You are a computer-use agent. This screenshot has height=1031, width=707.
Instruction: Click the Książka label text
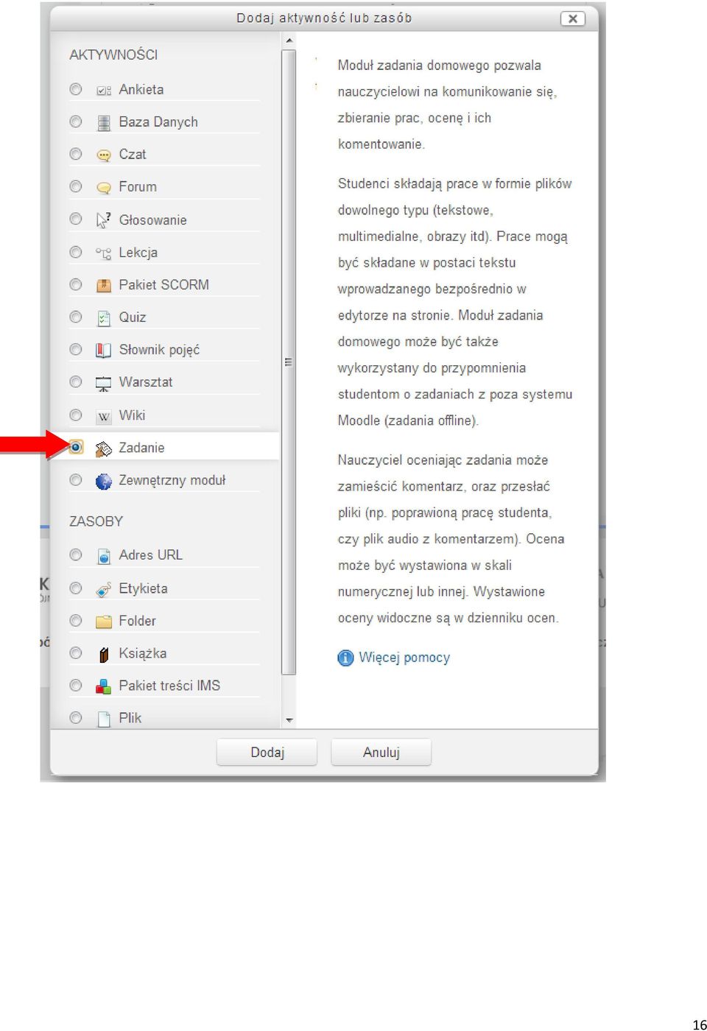143,653
